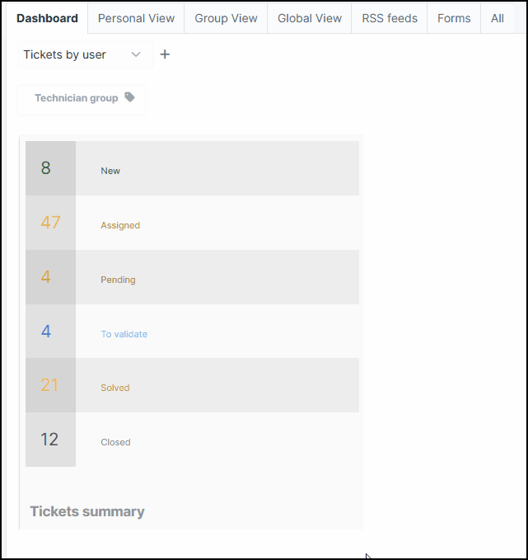Open the Tickets by user dashboard selector

(86, 54)
